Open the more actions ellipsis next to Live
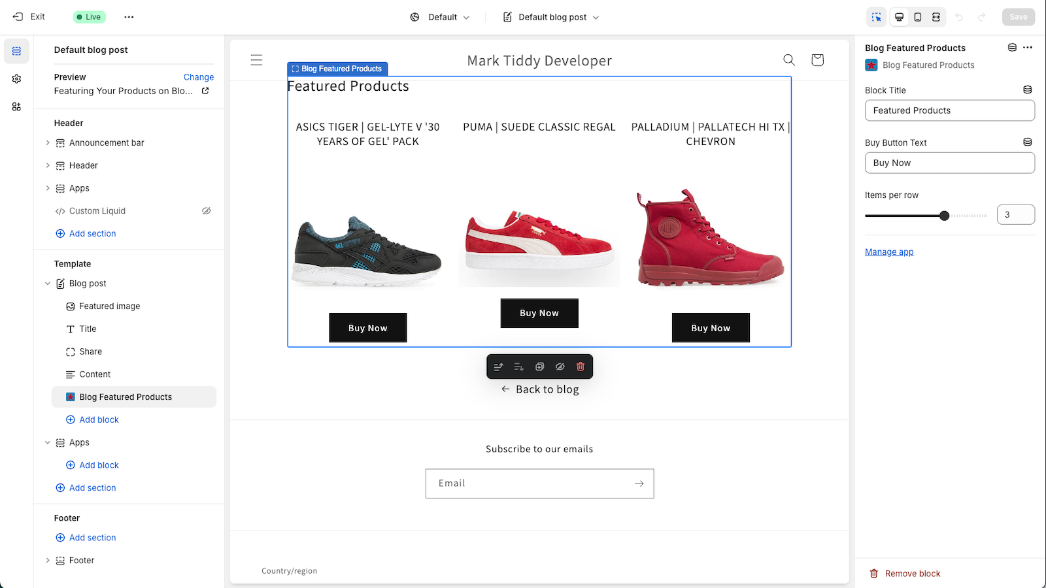The height and width of the screenshot is (588, 1046). (x=129, y=17)
